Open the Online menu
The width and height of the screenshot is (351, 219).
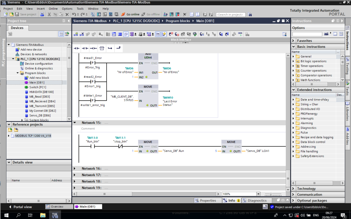coord(53,9)
